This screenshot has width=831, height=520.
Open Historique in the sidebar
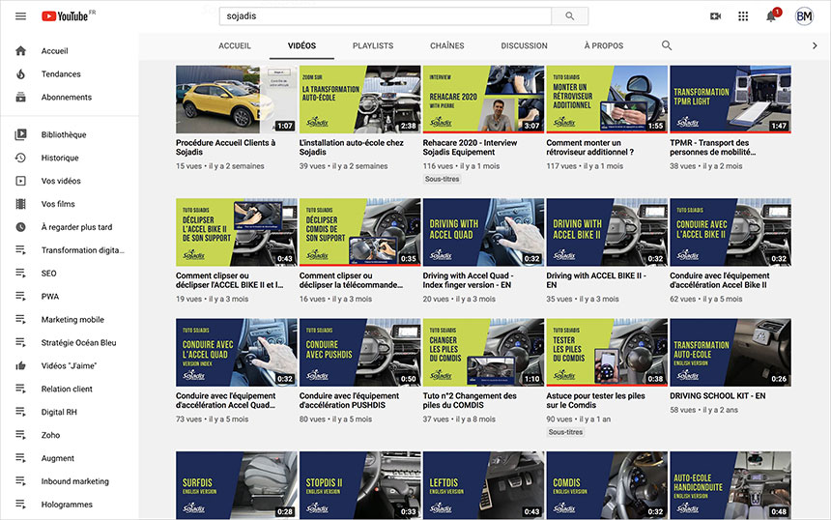[60, 158]
